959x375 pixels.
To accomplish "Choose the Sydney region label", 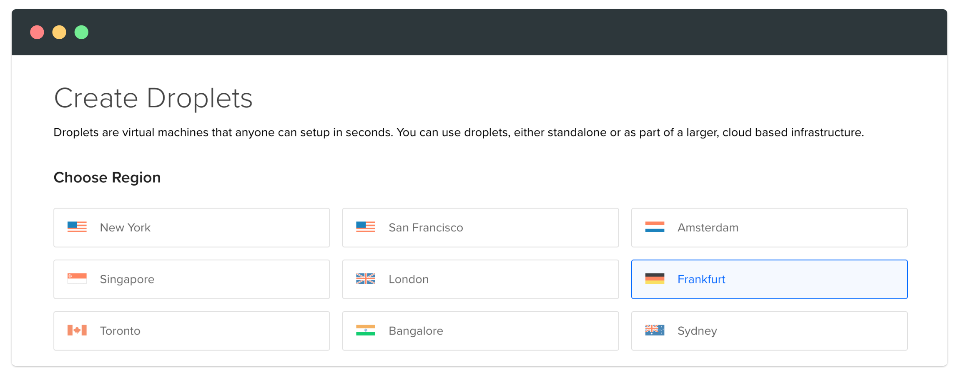I will [697, 331].
